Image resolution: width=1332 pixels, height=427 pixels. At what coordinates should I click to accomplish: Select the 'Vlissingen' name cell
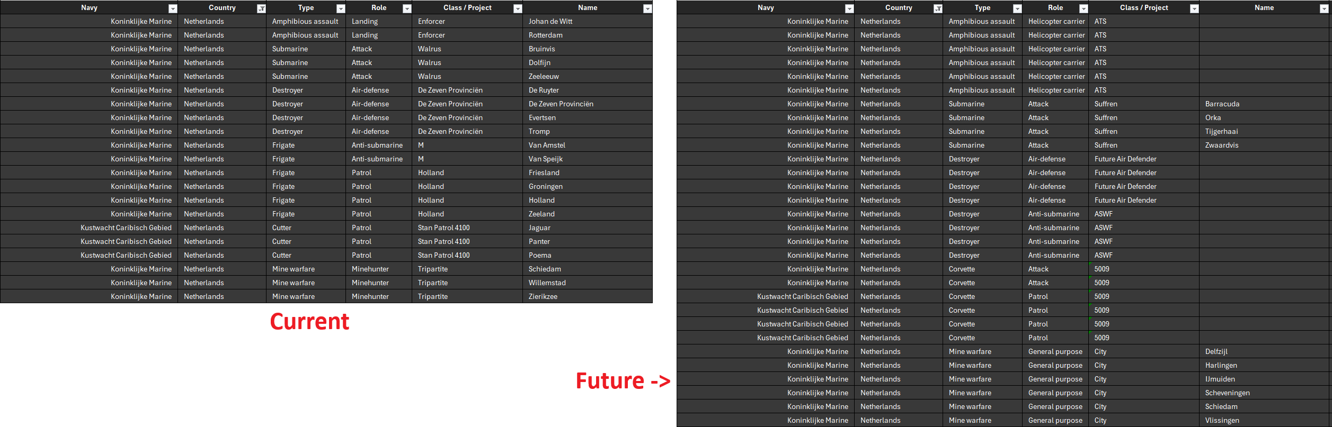tap(1264, 420)
